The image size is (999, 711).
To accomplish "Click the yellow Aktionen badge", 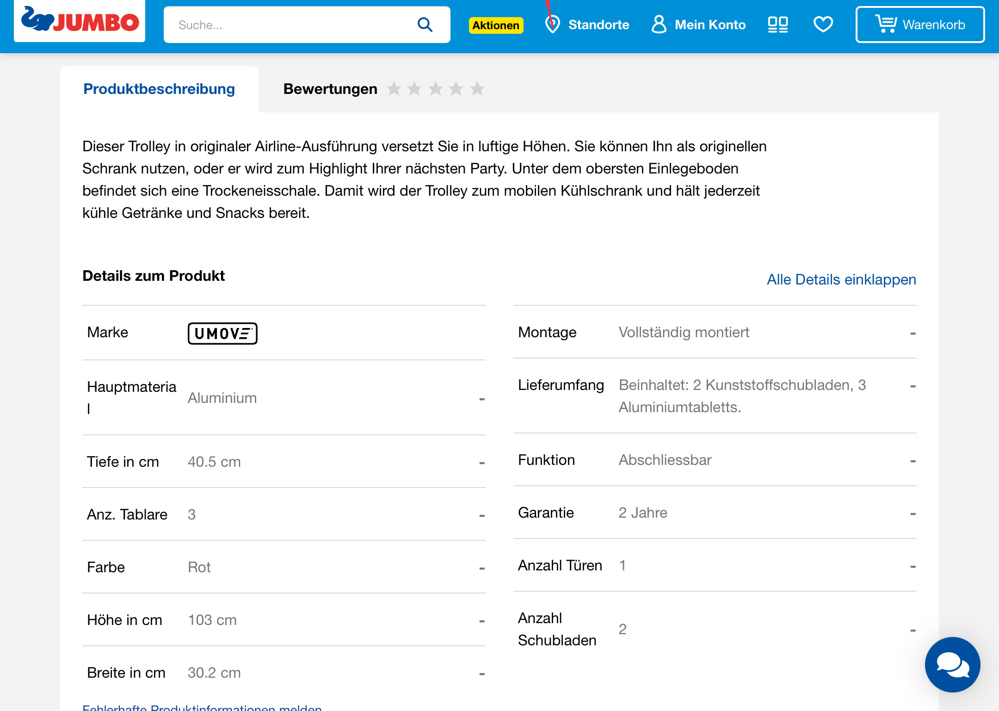I will [x=496, y=25].
